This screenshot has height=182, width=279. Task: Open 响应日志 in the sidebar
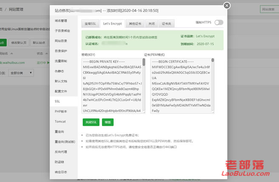tap(61, 172)
